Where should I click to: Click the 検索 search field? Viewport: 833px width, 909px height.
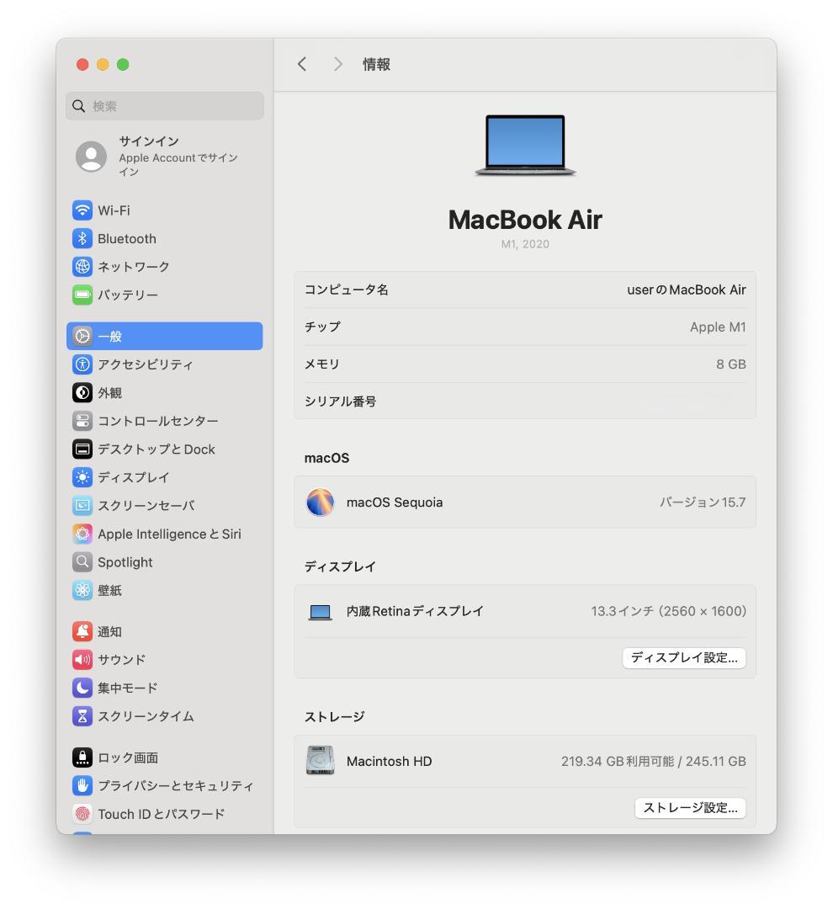point(164,106)
